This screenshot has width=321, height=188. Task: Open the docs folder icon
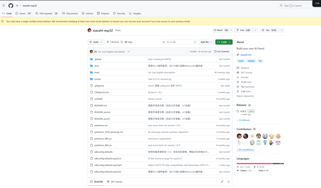click(x=92, y=66)
